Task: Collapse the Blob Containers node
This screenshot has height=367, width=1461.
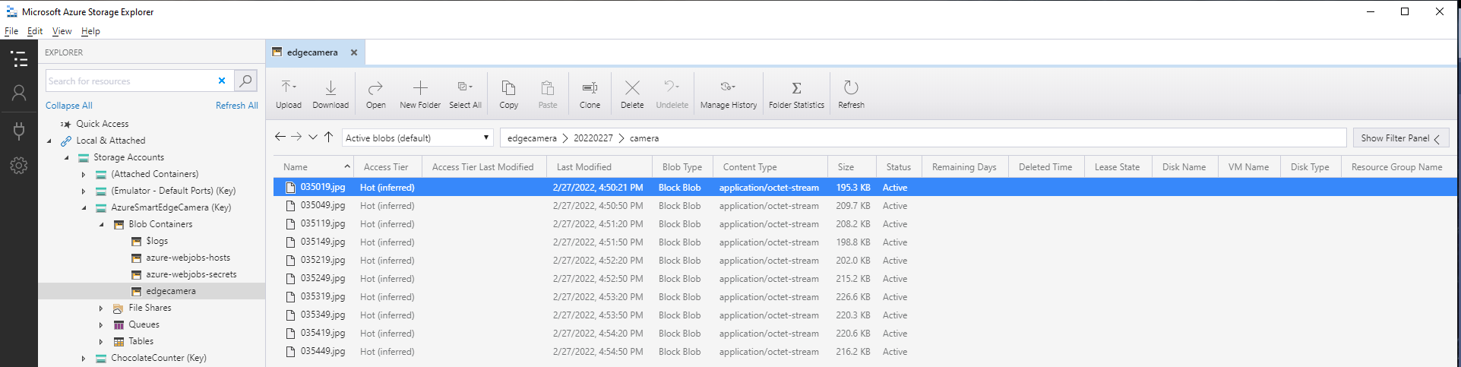Action: click(x=101, y=224)
